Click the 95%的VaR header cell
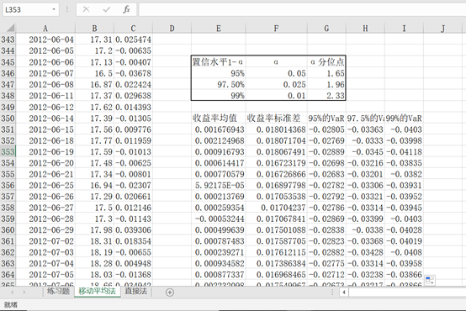The image size is (466, 311). (x=326, y=119)
